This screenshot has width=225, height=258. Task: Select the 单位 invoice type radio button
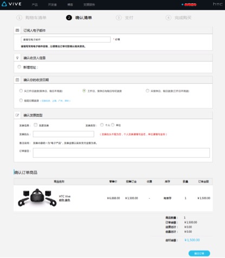(x=113, y=125)
